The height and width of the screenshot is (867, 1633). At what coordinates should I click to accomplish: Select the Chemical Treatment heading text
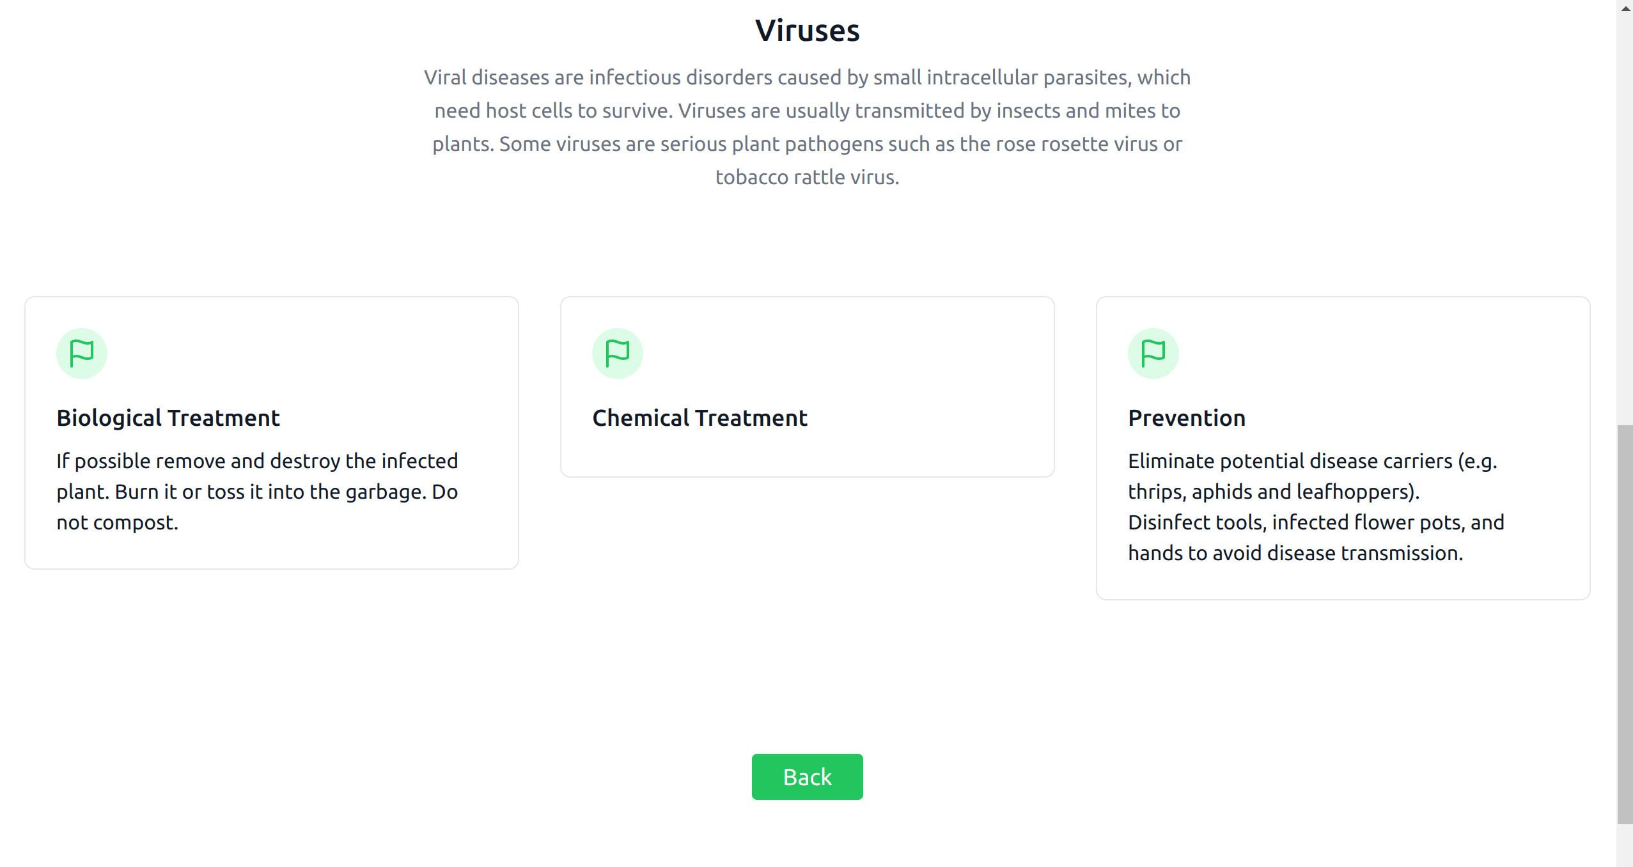699,418
